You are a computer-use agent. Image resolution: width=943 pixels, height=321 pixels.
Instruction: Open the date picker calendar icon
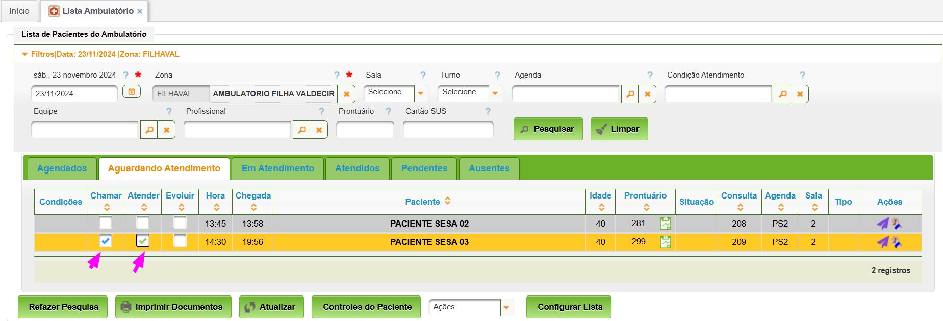click(x=132, y=92)
